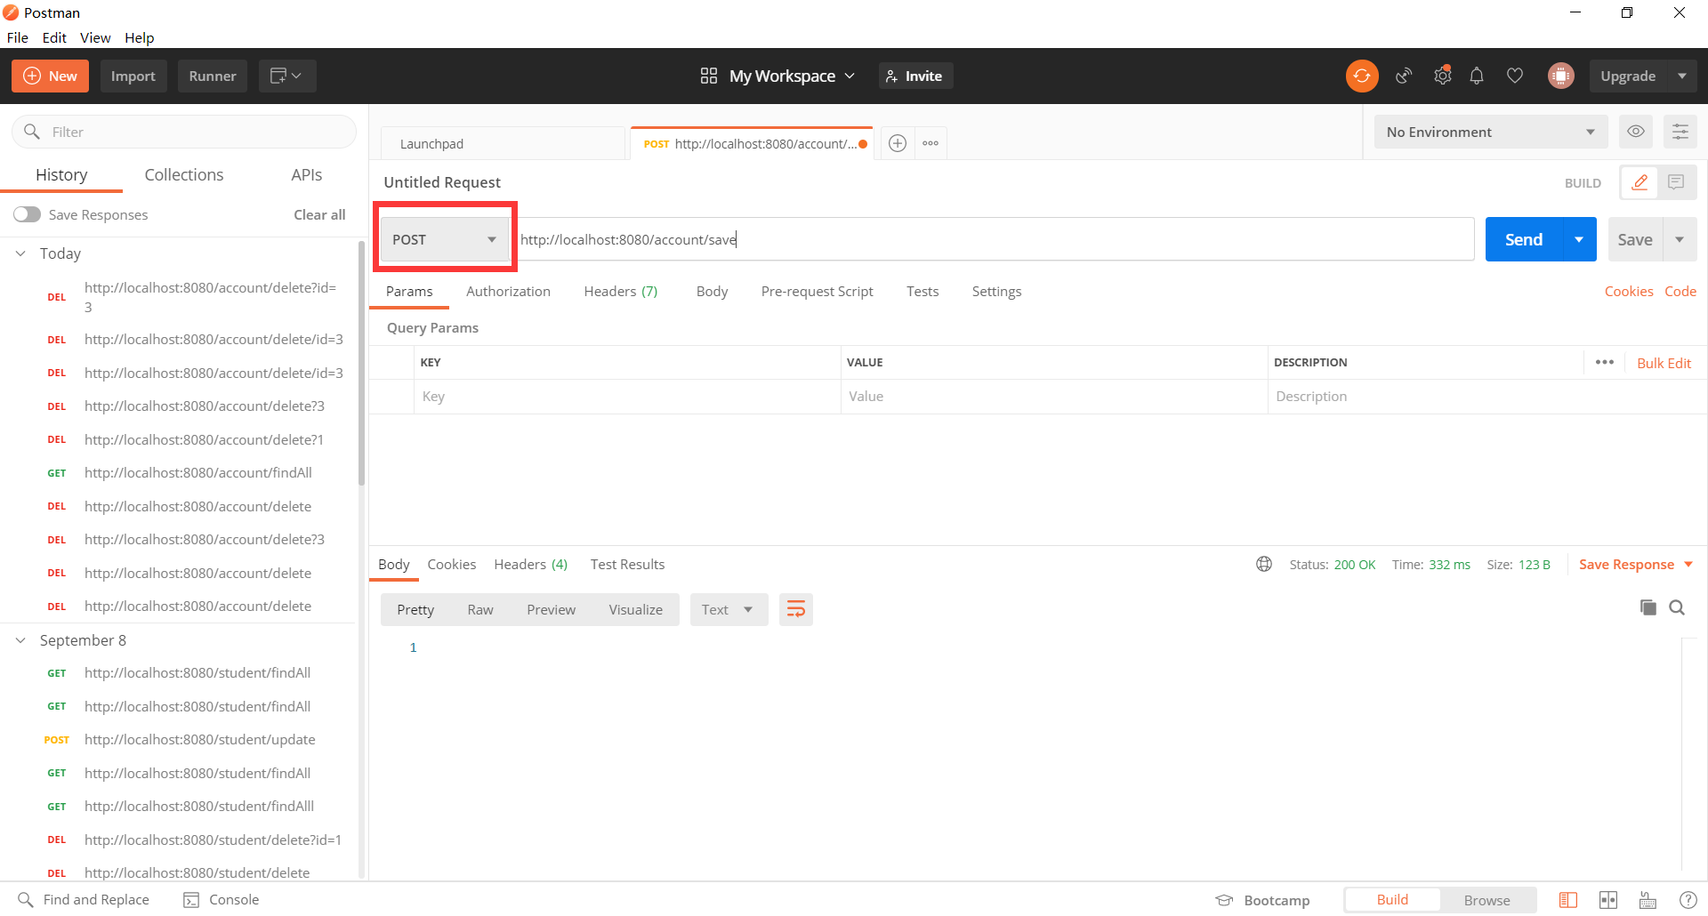The width and height of the screenshot is (1708, 916).
Task: Open the user avatar menu
Action: point(1560,76)
